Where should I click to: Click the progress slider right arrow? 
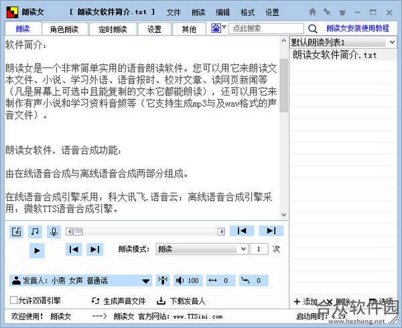(x=221, y=232)
